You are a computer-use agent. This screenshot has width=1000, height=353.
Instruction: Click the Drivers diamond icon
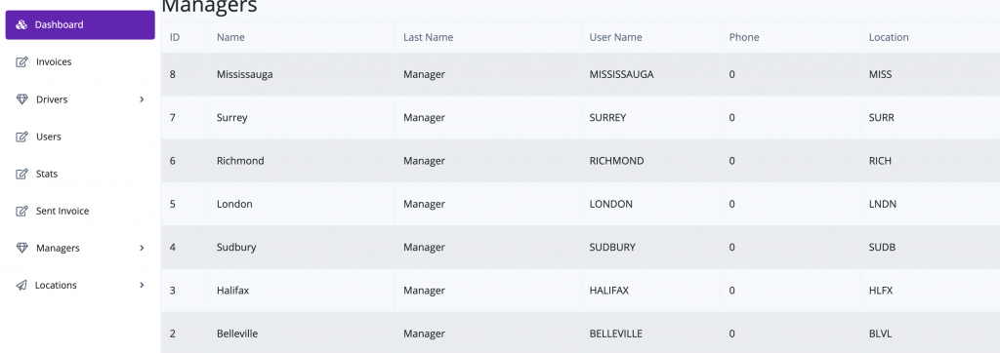pyautogui.click(x=21, y=99)
